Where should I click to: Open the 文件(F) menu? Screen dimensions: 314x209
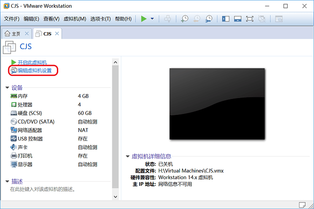click(12, 19)
